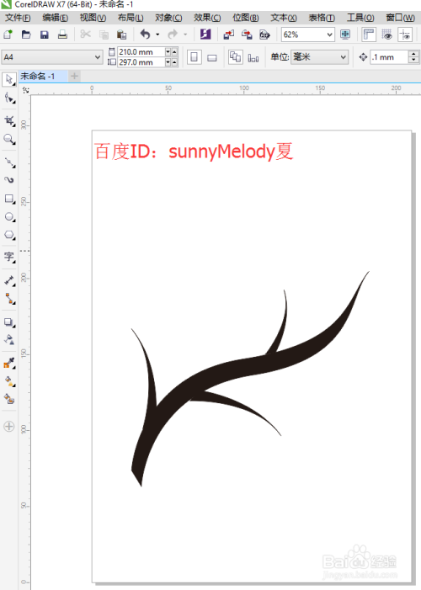The image size is (421, 590).
Task: Select the Text tool 字
Action: point(9,258)
